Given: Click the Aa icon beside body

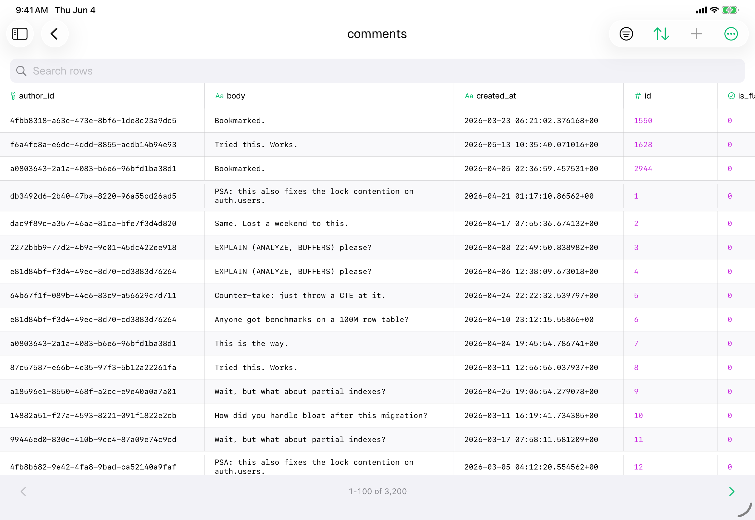Looking at the screenshot, I should pyautogui.click(x=219, y=96).
